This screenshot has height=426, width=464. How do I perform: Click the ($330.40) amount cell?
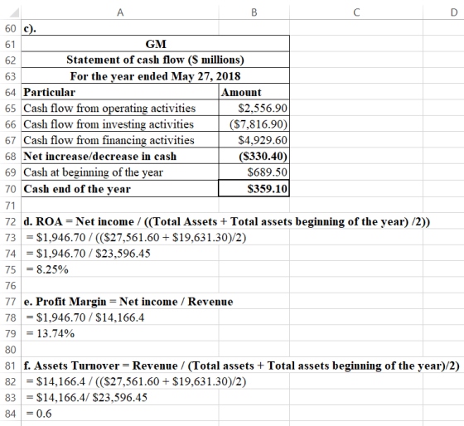pos(254,156)
